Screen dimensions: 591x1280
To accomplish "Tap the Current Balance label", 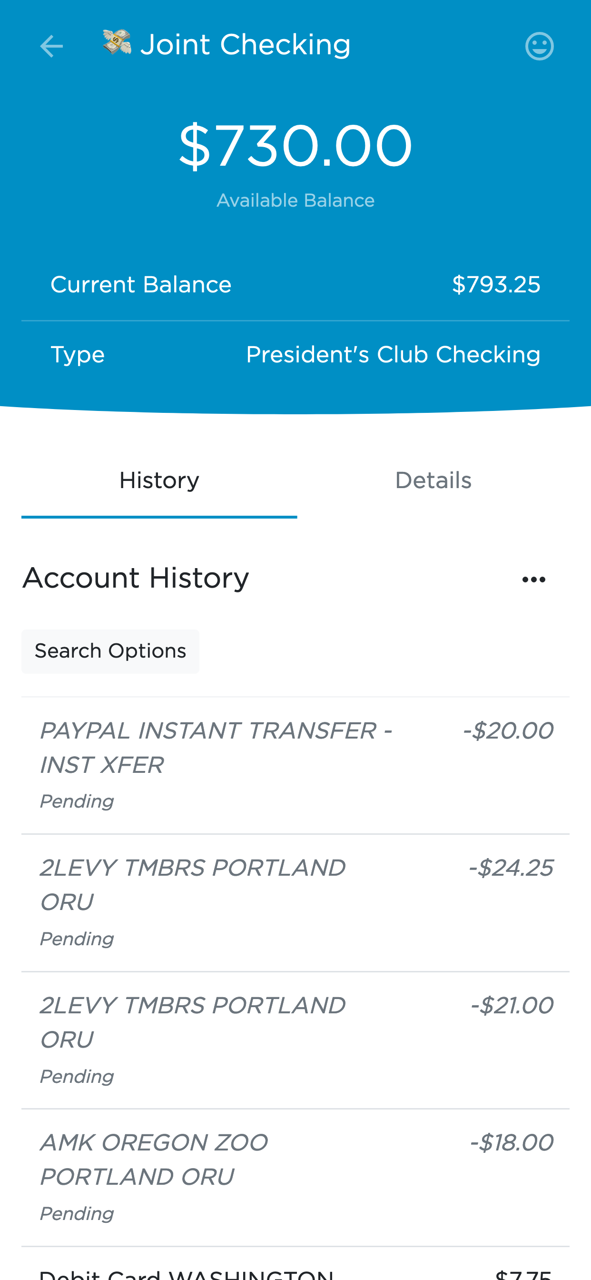I will point(141,285).
